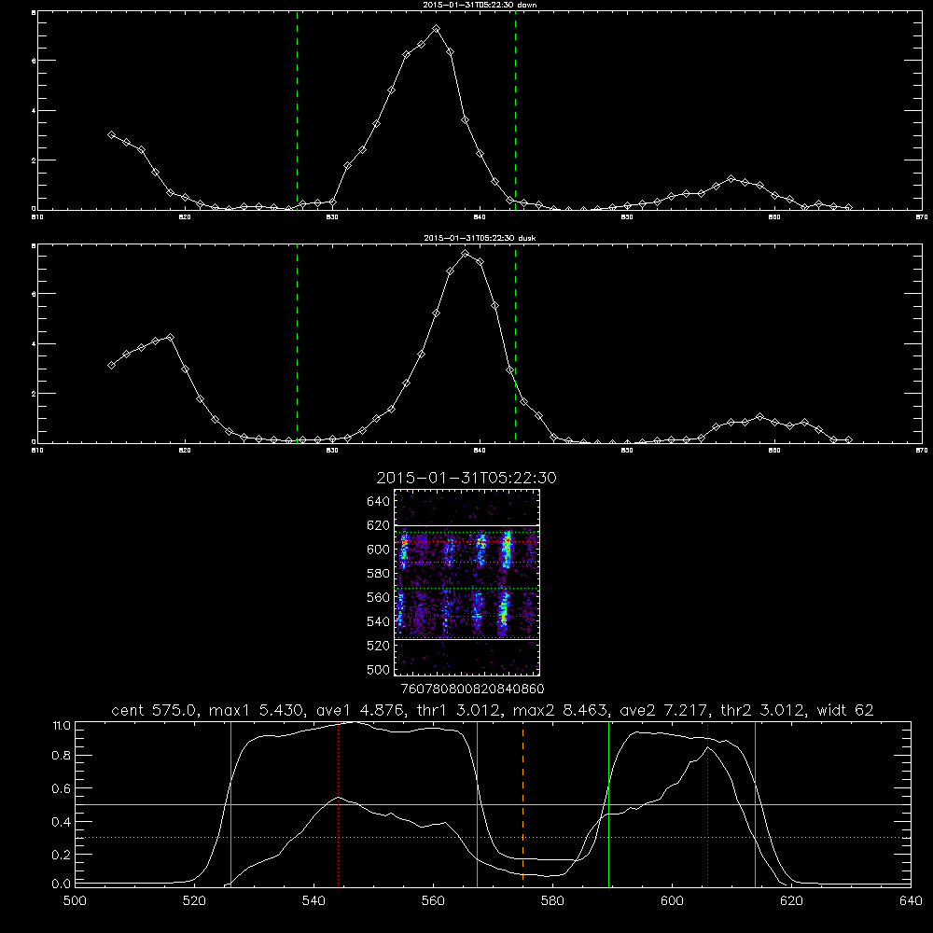Click the x-axis label '580' of the bottom plot
The width and height of the screenshot is (933, 933).
click(x=552, y=901)
